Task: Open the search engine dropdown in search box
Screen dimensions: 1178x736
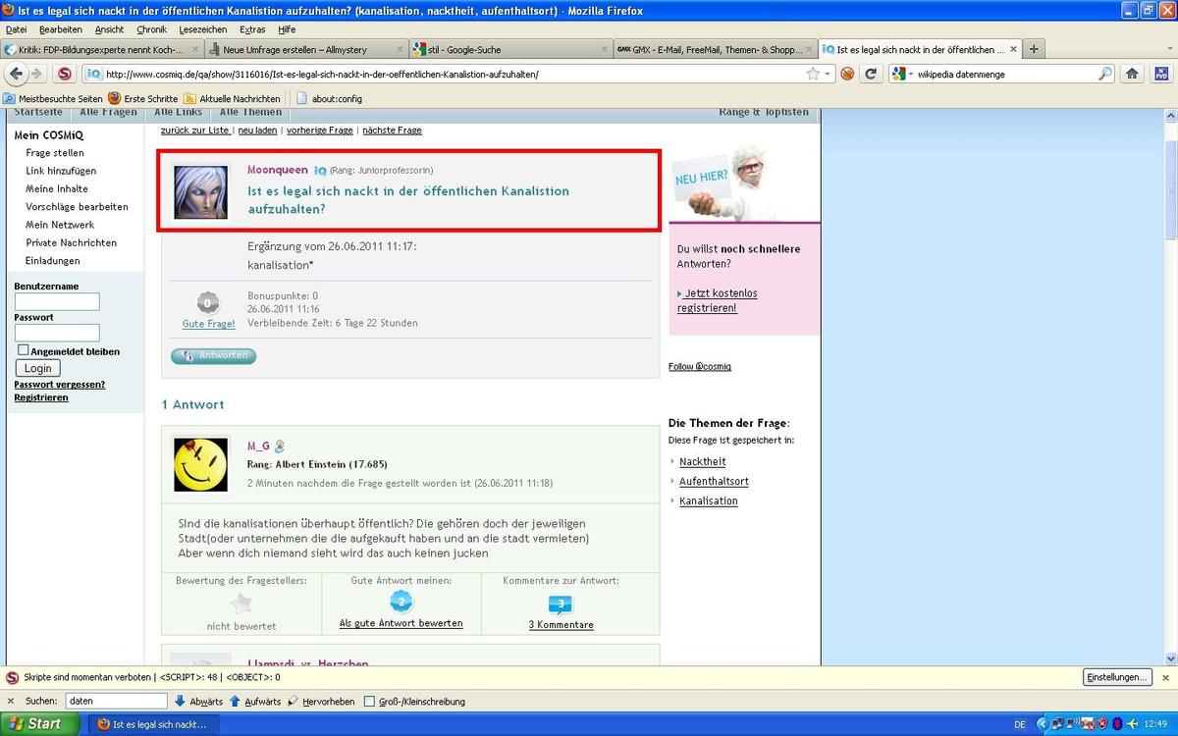Action: point(903,74)
